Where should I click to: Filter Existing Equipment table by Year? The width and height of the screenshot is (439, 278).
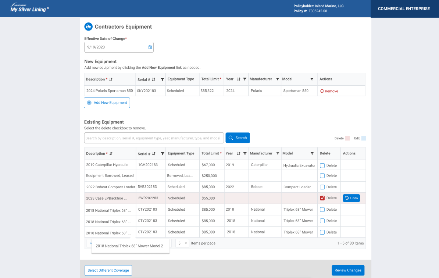coord(245,153)
